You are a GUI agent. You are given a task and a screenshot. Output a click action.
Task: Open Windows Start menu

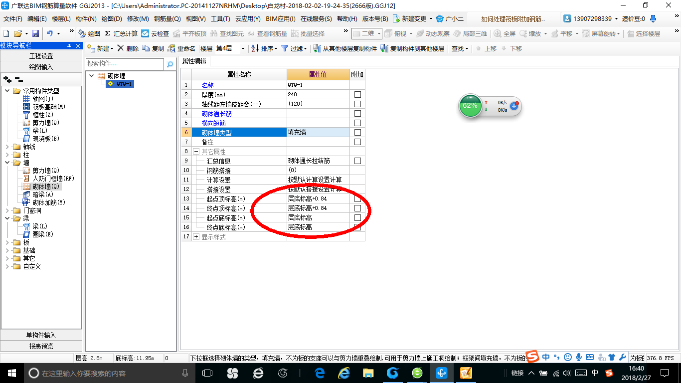point(11,373)
